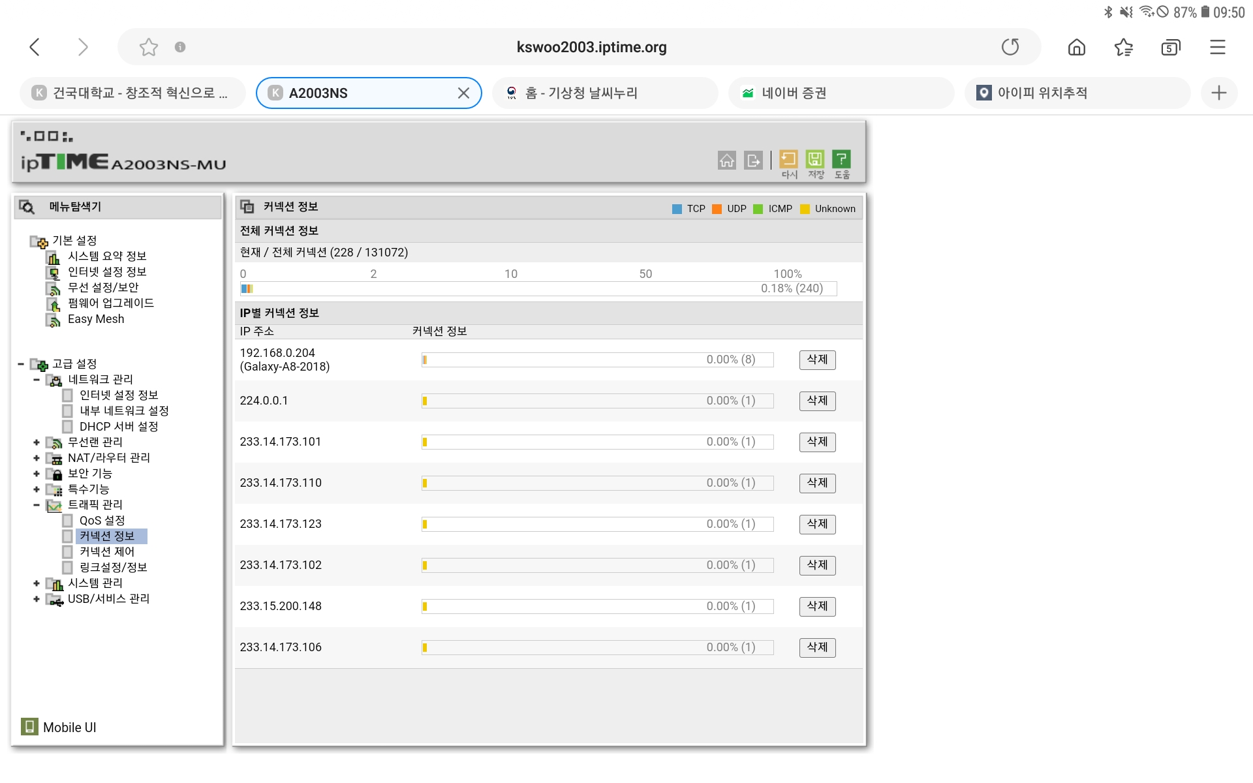The height and width of the screenshot is (783, 1253).
Task: Reload the page with browser refresh icon
Action: pyautogui.click(x=1010, y=47)
